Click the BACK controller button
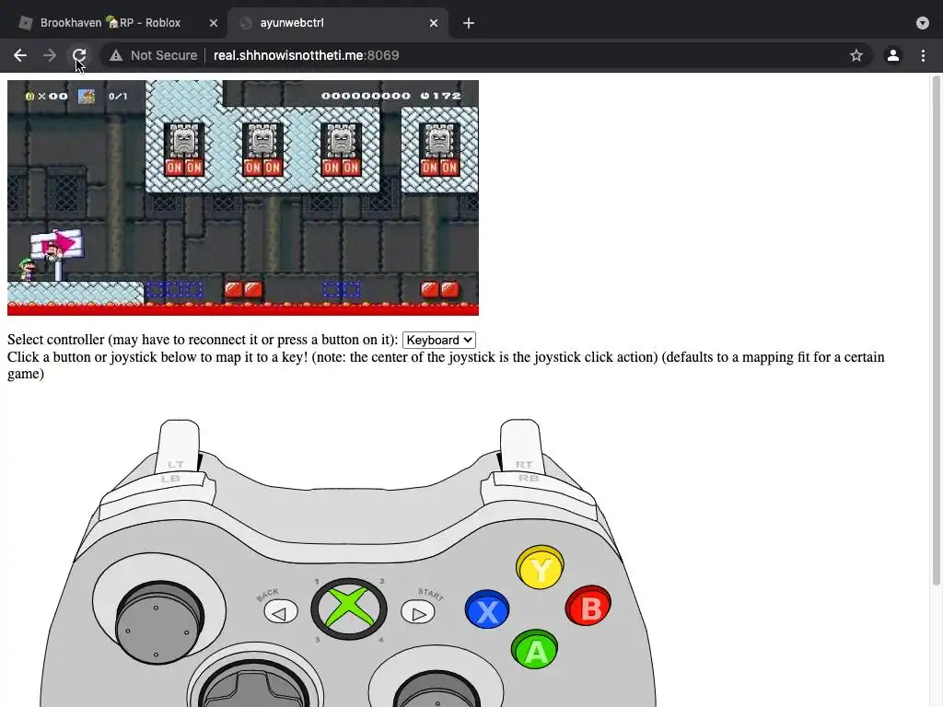Image resolution: width=943 pixels, height=707 pixels. (x=281, y=612)
